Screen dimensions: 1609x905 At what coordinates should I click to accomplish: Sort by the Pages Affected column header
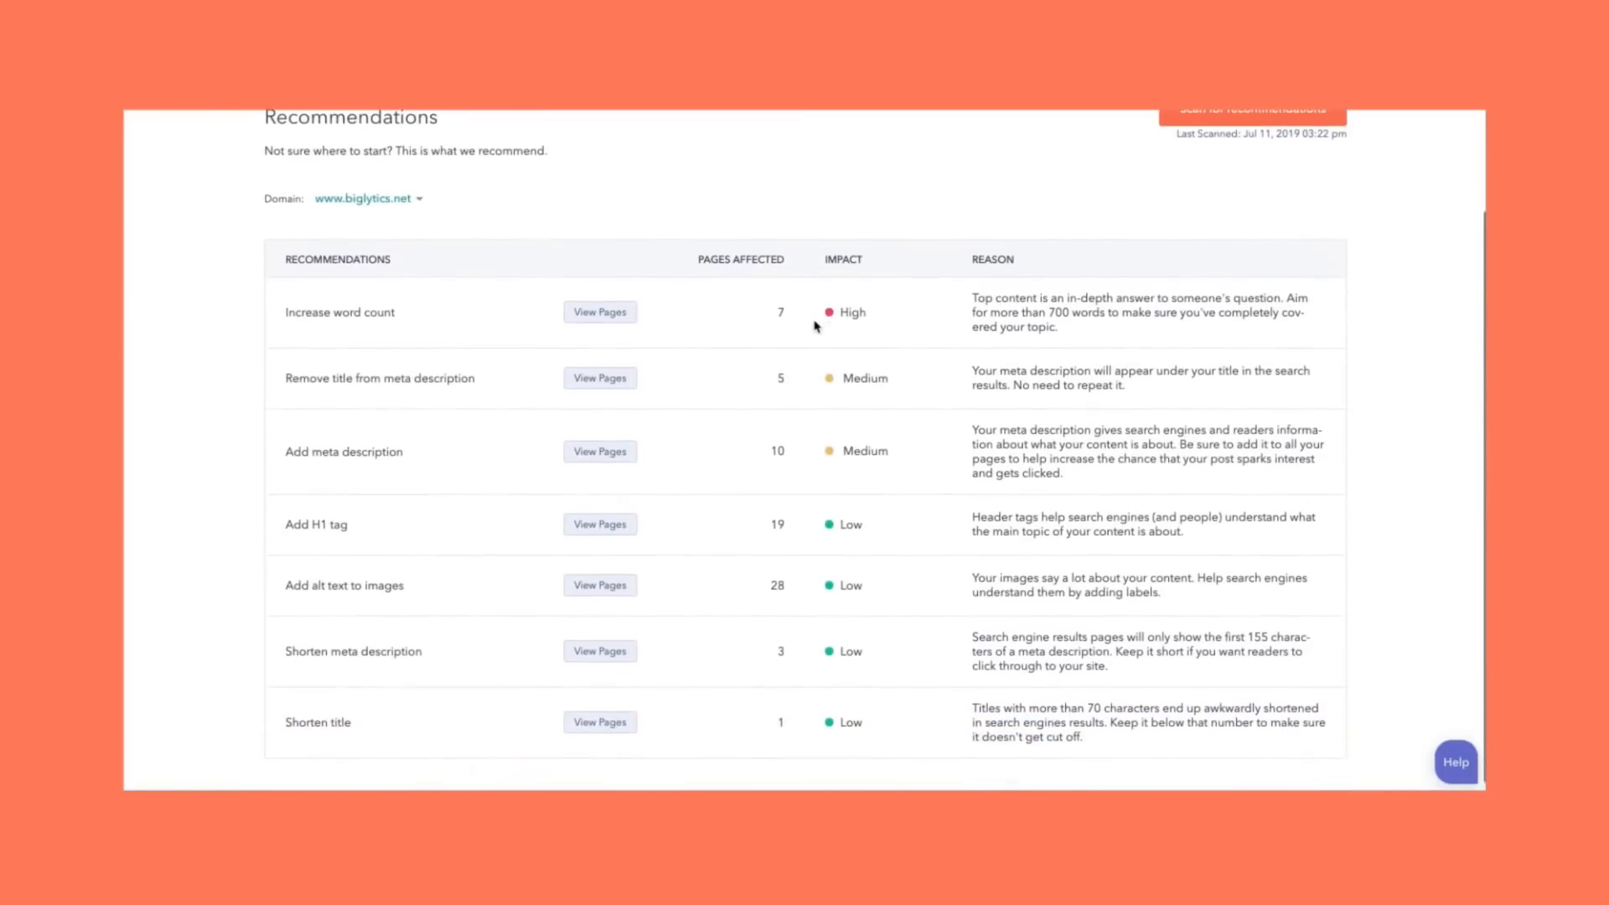(741, 260)
